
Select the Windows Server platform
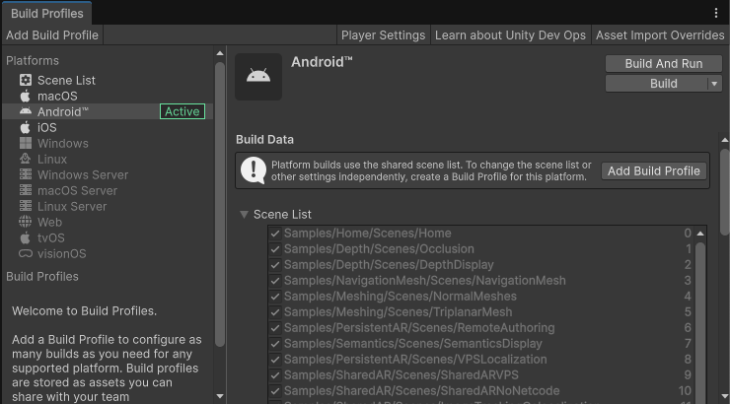108,174
